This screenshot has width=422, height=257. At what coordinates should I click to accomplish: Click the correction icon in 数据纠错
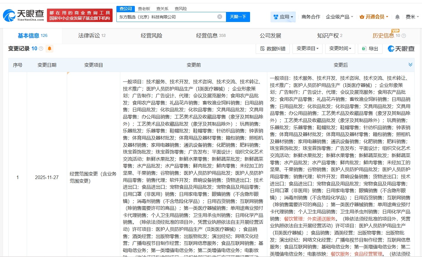tap(263, 49)
